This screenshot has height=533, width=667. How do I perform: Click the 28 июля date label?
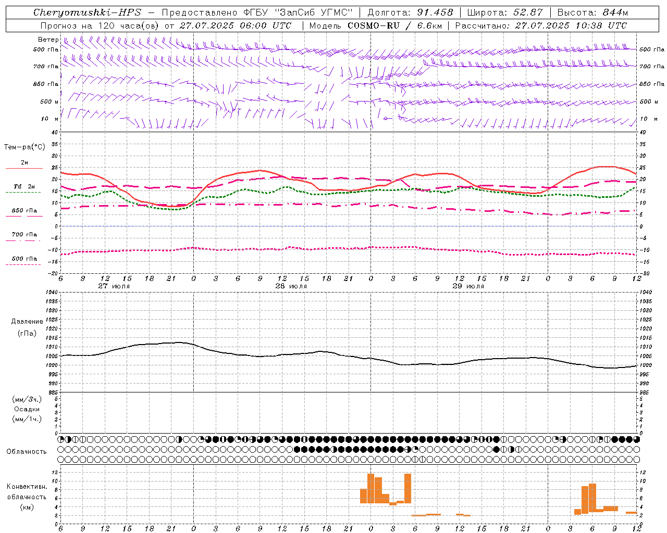point(291,286)
